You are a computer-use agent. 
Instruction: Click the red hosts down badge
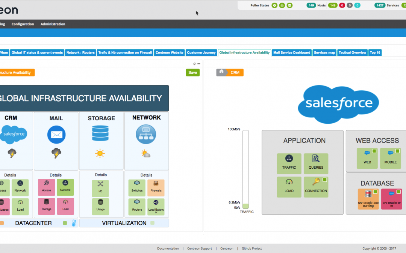[342, 5]
